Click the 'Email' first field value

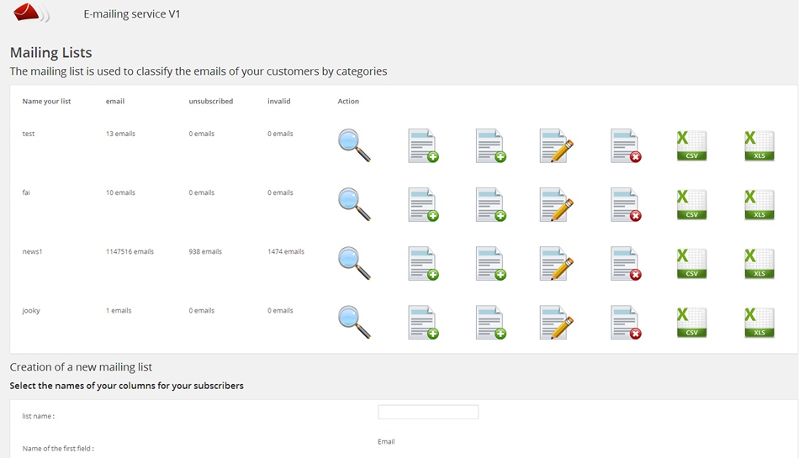(x=386, y=442)
